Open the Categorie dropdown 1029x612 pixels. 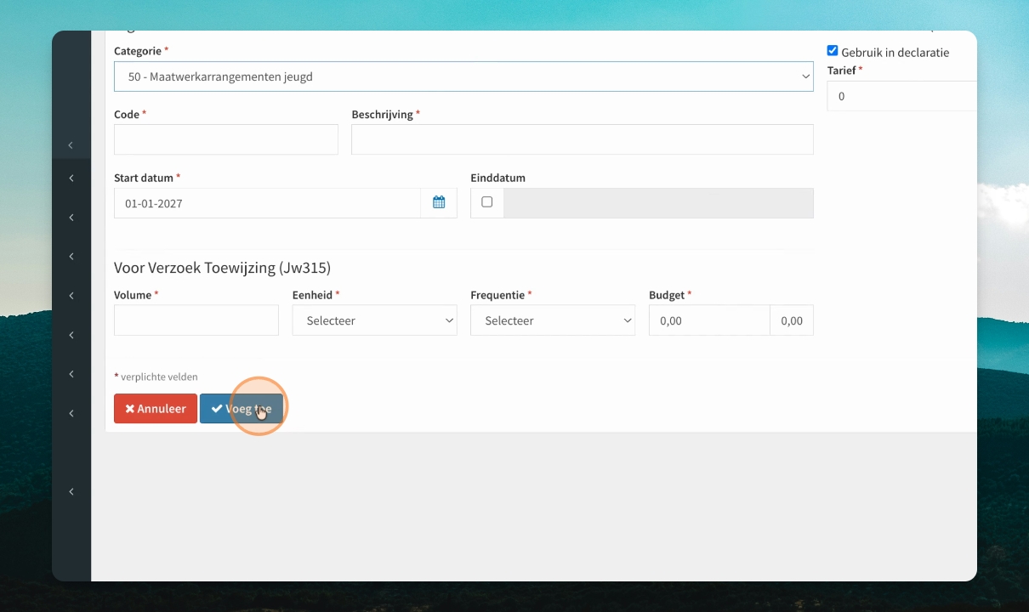(x=463, y=76)
